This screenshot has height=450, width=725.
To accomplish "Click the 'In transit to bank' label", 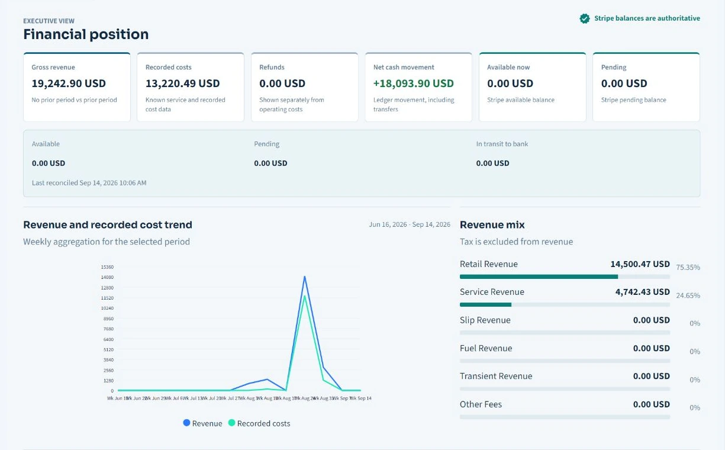I will click(x=502, y=144).
